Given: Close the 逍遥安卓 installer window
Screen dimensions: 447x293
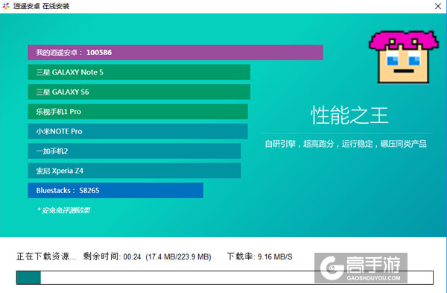Looking at the screenshot, I should coord(438,6).
